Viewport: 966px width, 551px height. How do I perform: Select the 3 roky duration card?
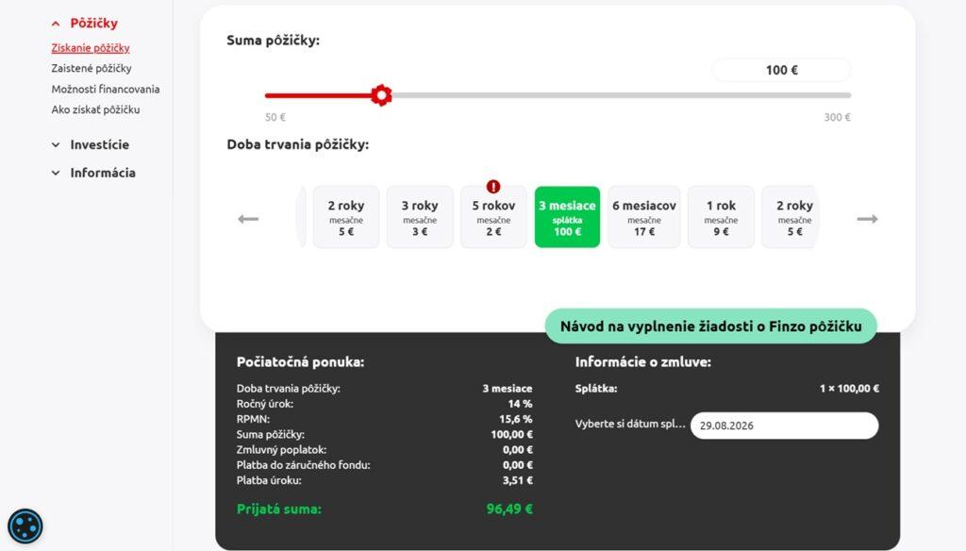pos(420,217)
